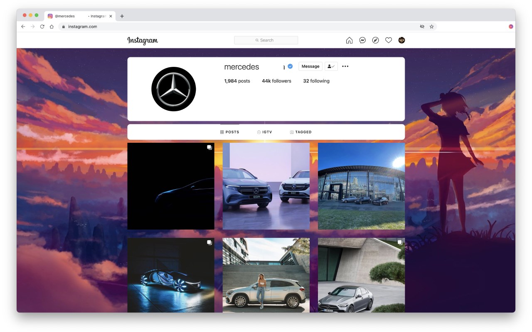
Task: Bookmark this page with the star icon
Action: tap(431, 27)
